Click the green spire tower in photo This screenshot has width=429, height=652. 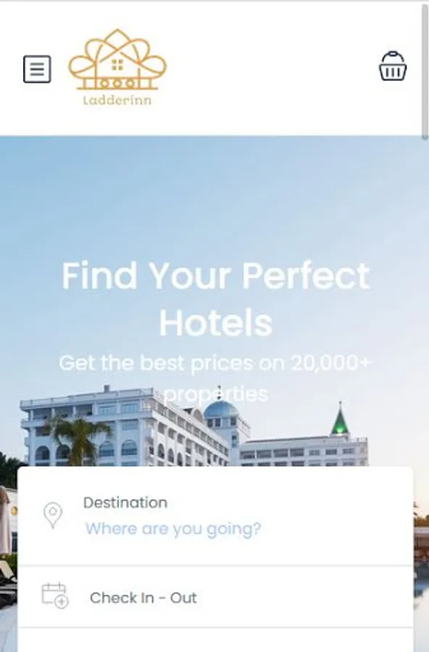click(340, 420)
